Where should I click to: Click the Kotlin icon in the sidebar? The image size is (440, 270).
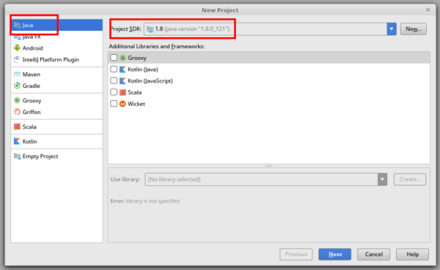17,142
